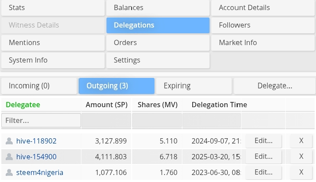This screenshot has height=182, width=316.
Task: Edit the hive-118902 delegation
Action: click(263, 141)
